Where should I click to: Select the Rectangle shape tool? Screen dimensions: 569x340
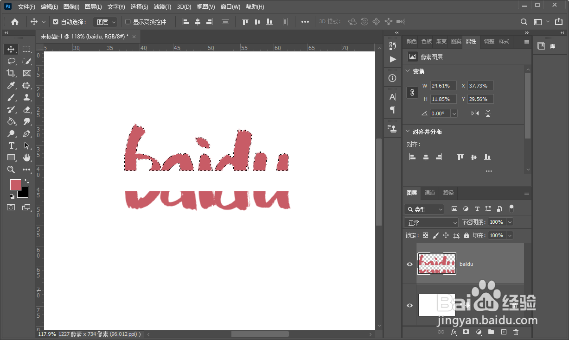[x=11, y=157]
